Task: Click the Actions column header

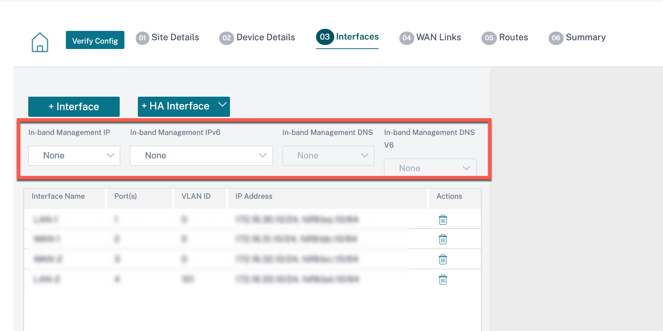Action: point(455,198)
